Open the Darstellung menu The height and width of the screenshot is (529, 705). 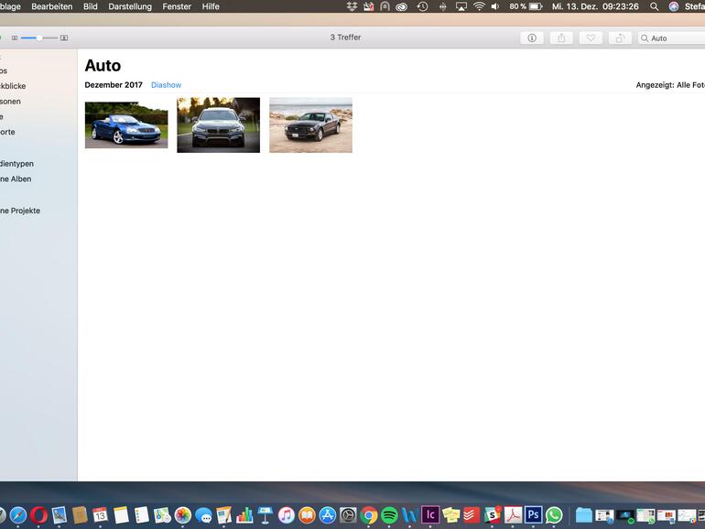point(130,6)
